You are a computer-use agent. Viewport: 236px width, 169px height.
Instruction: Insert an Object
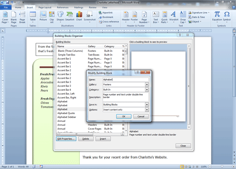tap(195, 22)
